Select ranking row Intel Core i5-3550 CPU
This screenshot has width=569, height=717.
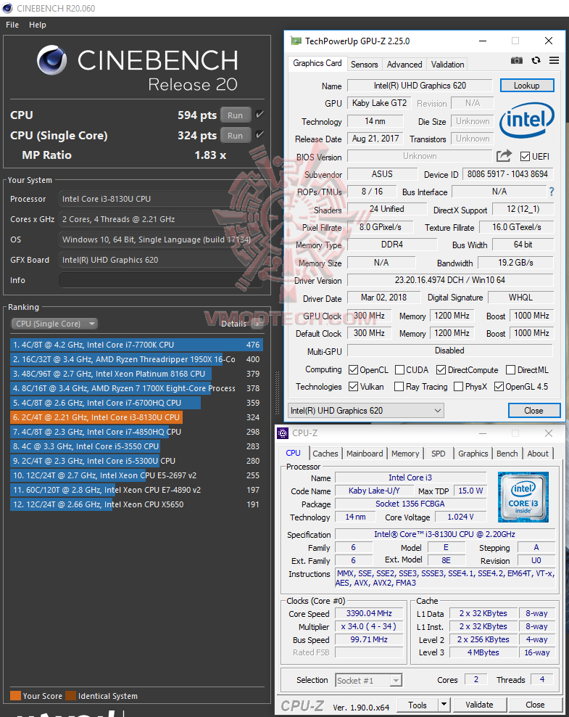coord(136,446)
